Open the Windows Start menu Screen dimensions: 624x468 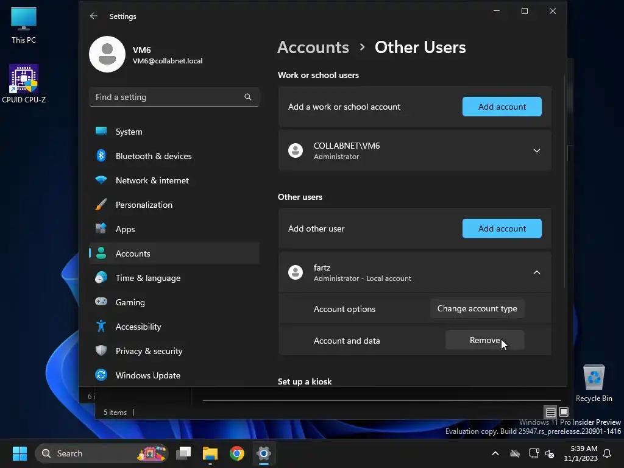point(19,453)
